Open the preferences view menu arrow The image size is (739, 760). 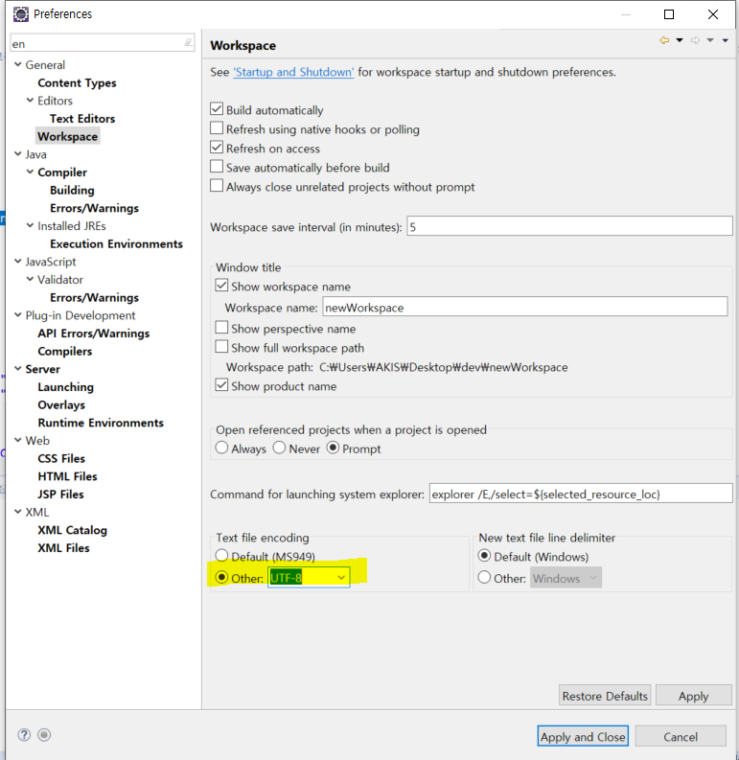click(x=725, y=40)
